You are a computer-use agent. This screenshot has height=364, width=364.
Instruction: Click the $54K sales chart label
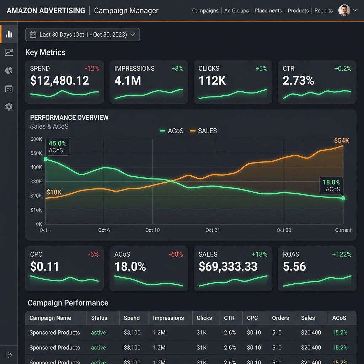point(342,140)
